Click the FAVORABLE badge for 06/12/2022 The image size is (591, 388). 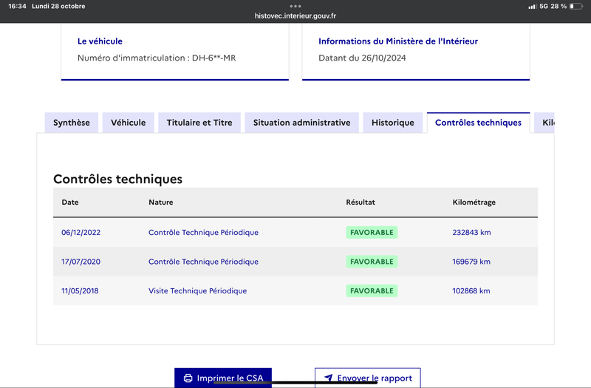(372, 232)
